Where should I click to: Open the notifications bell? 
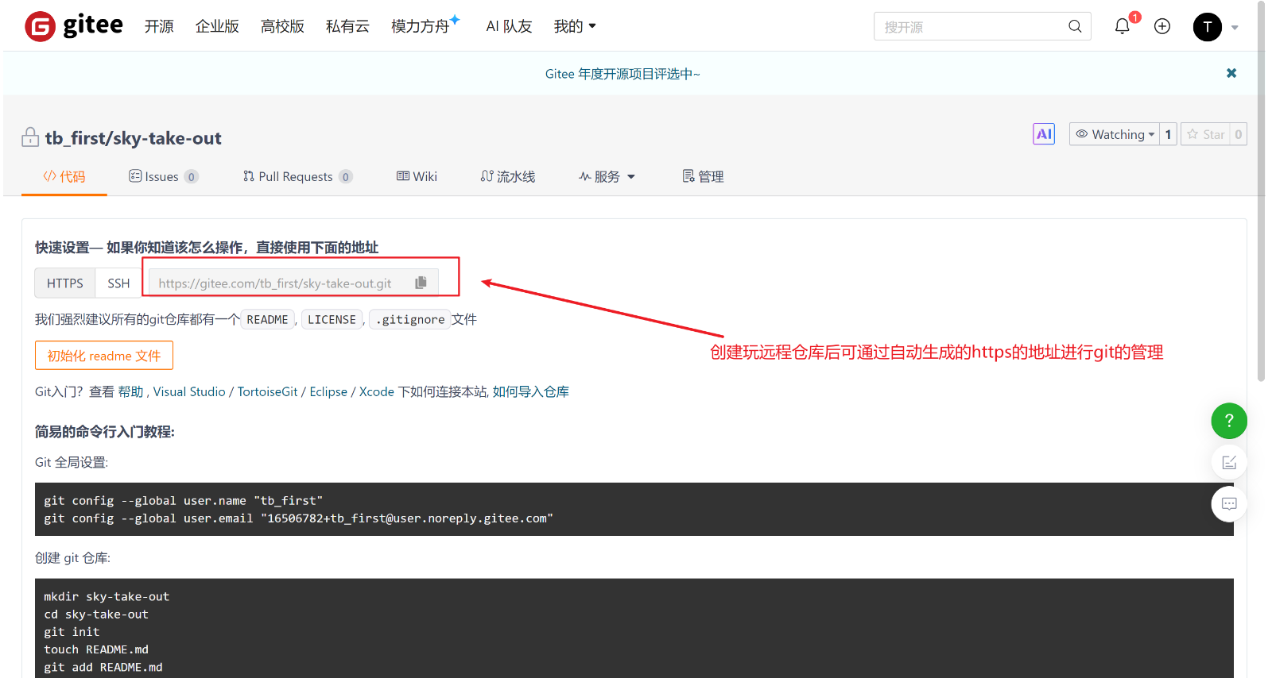coord(1123,26)
